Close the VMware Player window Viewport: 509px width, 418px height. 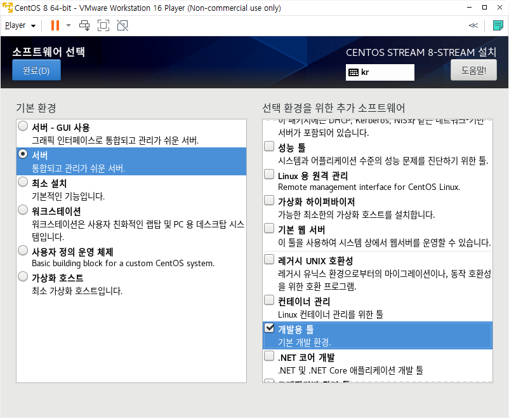pos(500,8)
